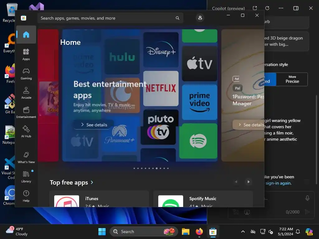Click the sign-in again link in Copilot
Viewport: 319px width, 239px height.
click(278, 183)
